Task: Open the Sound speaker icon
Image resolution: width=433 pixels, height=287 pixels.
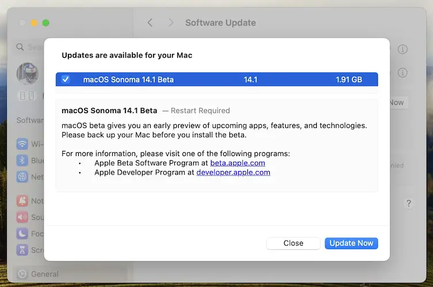Action: pos(22,217)
